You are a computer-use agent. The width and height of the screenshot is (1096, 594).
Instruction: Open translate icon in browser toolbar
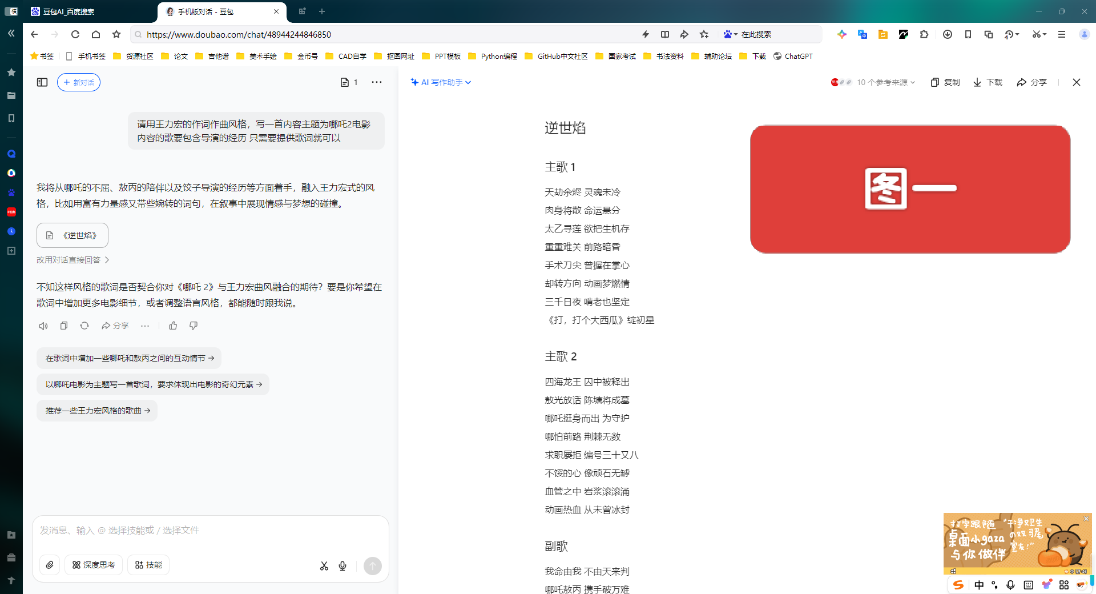tap(863, 34)
